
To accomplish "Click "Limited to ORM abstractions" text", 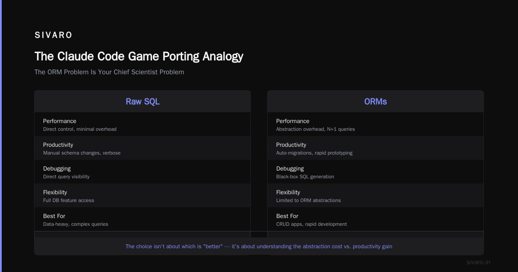I will point(308,200).
